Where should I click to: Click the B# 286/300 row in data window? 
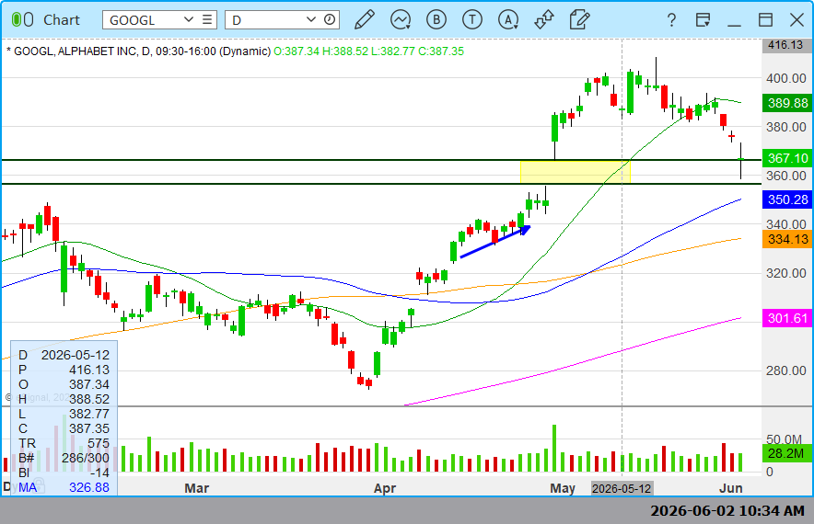[x=64, y=458]
